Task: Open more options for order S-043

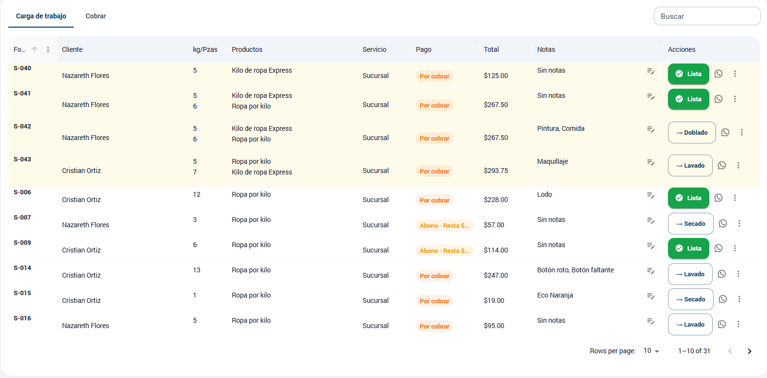Action: (x=738, y=165)
